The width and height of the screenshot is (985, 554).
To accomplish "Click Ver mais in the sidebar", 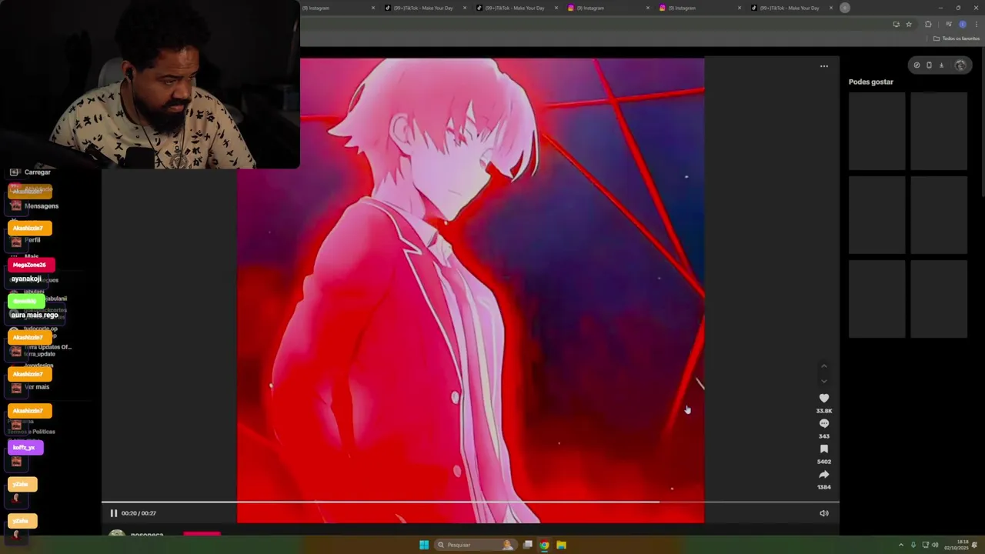I will [x=37, y=387].
